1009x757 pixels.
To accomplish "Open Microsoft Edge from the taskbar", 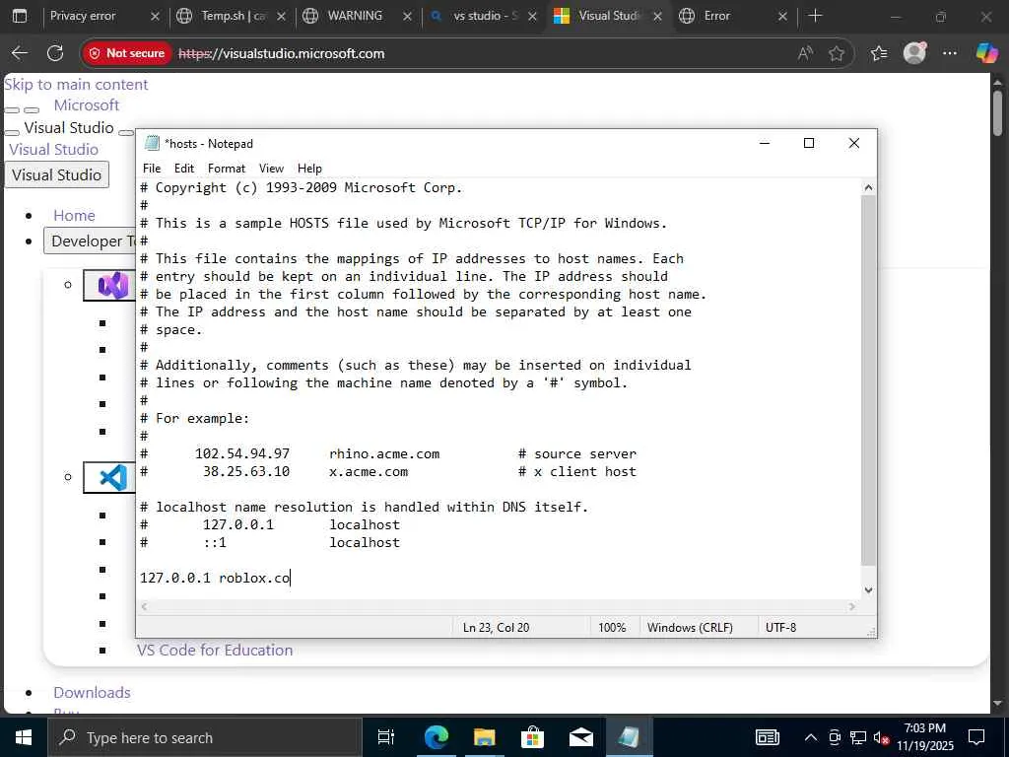I will [436, 737].
